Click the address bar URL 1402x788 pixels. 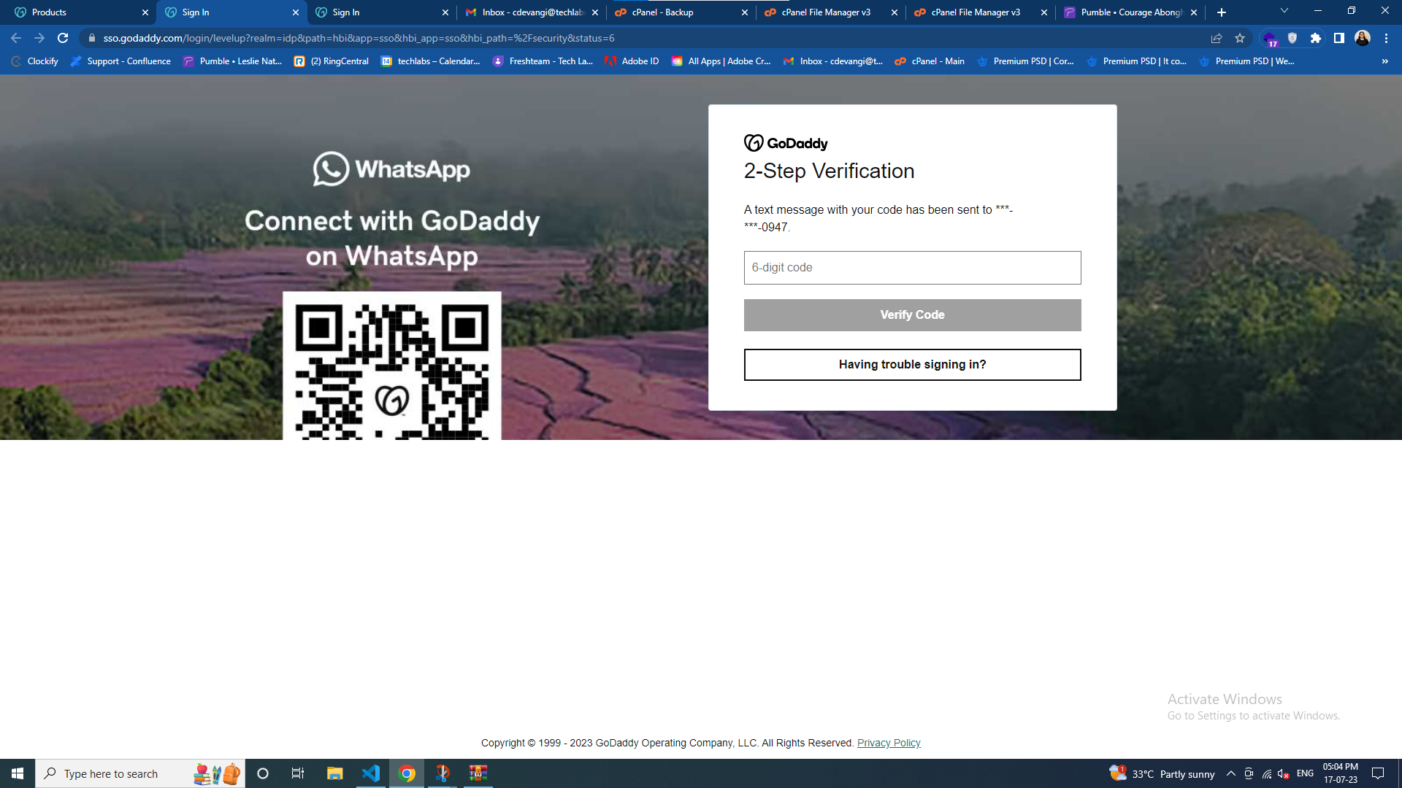tap(359, 38)
